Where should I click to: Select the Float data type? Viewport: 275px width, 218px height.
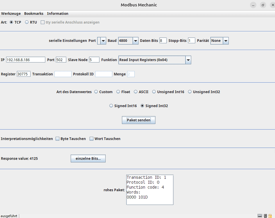point(118,92)
